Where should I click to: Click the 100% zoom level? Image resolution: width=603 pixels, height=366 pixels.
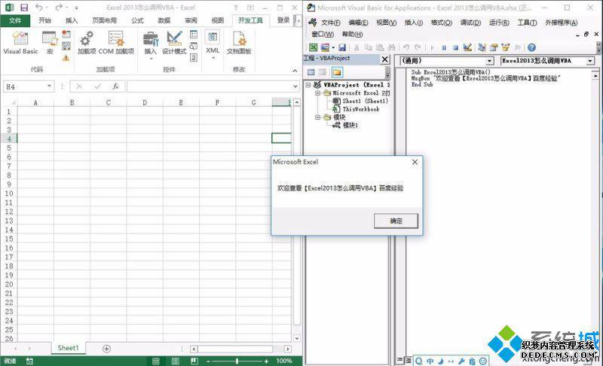284,361
